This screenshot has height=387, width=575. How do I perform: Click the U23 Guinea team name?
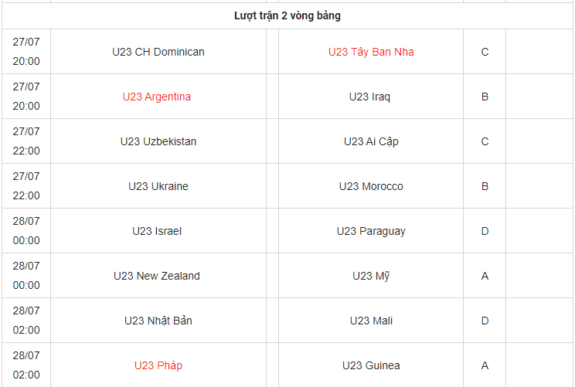371,365
